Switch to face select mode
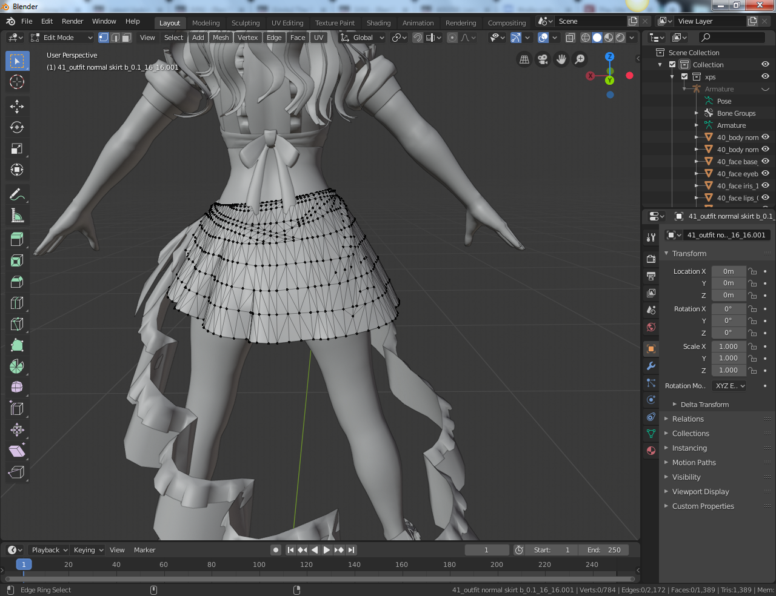The width and height of the screenshot is (776, 596). tap(126, 38)
